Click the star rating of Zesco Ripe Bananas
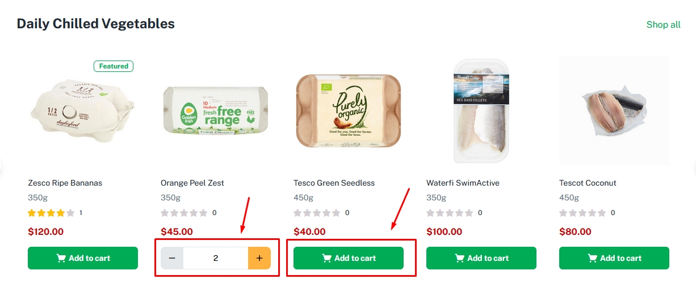Screen dimensions: 696x296 51,213
